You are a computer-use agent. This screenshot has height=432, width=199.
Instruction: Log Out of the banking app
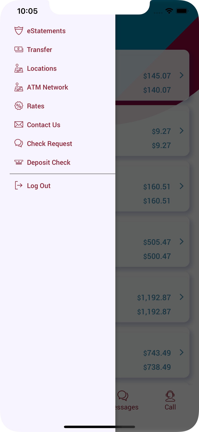point(38,185)
